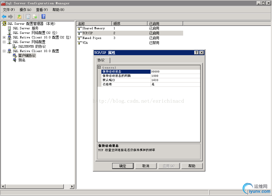Select the SQL Server 服务 tree item
The width and height of the screenshot is (272, 196).
pos(26,28)
